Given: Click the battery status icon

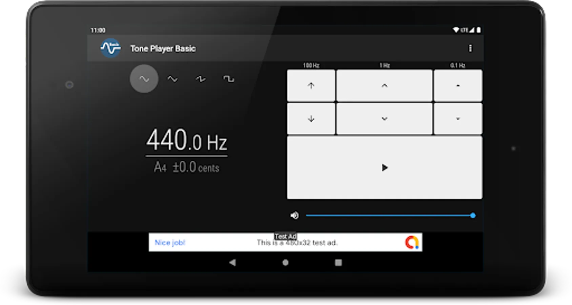Looking at the screenshot, I should point(478,30).
